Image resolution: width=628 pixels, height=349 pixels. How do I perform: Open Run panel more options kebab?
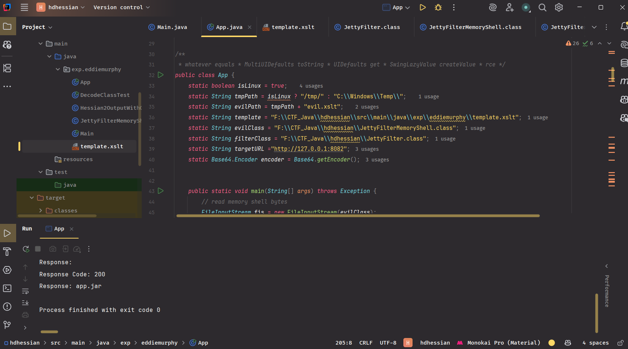click(89, 249)
